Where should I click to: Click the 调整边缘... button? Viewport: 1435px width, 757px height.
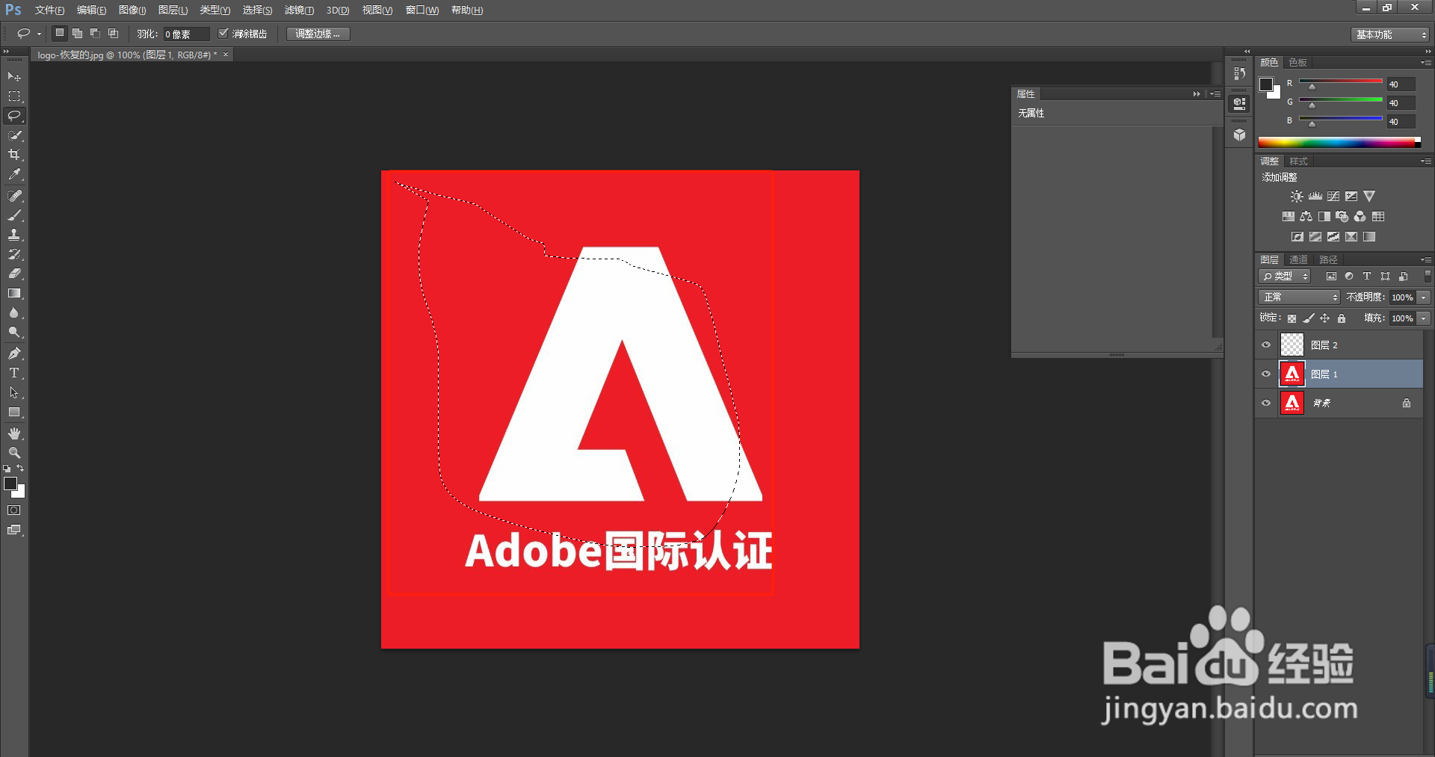[x=318, y=34]
